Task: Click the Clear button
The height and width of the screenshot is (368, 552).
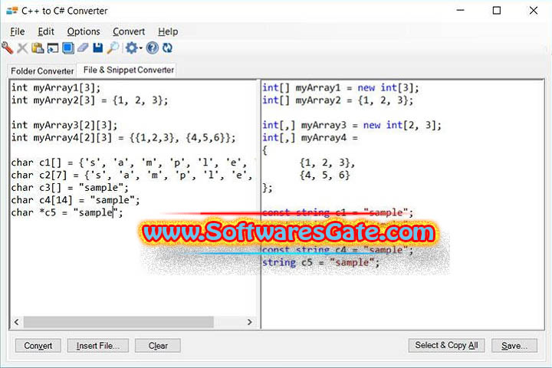Action: (x=158, y=346)
